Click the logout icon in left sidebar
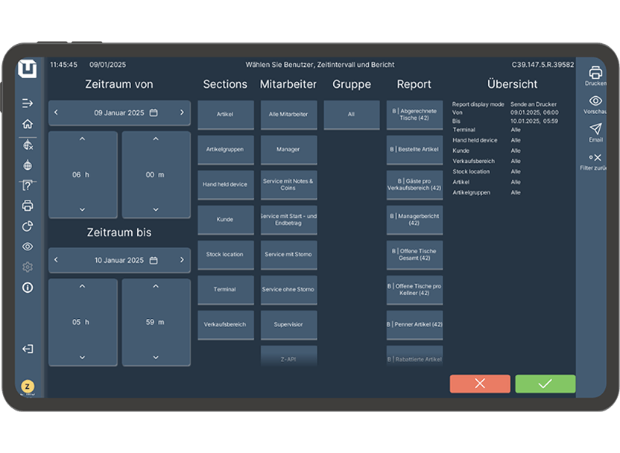Image resolution: width=620 pixels, height=453 pixels. 28,349
